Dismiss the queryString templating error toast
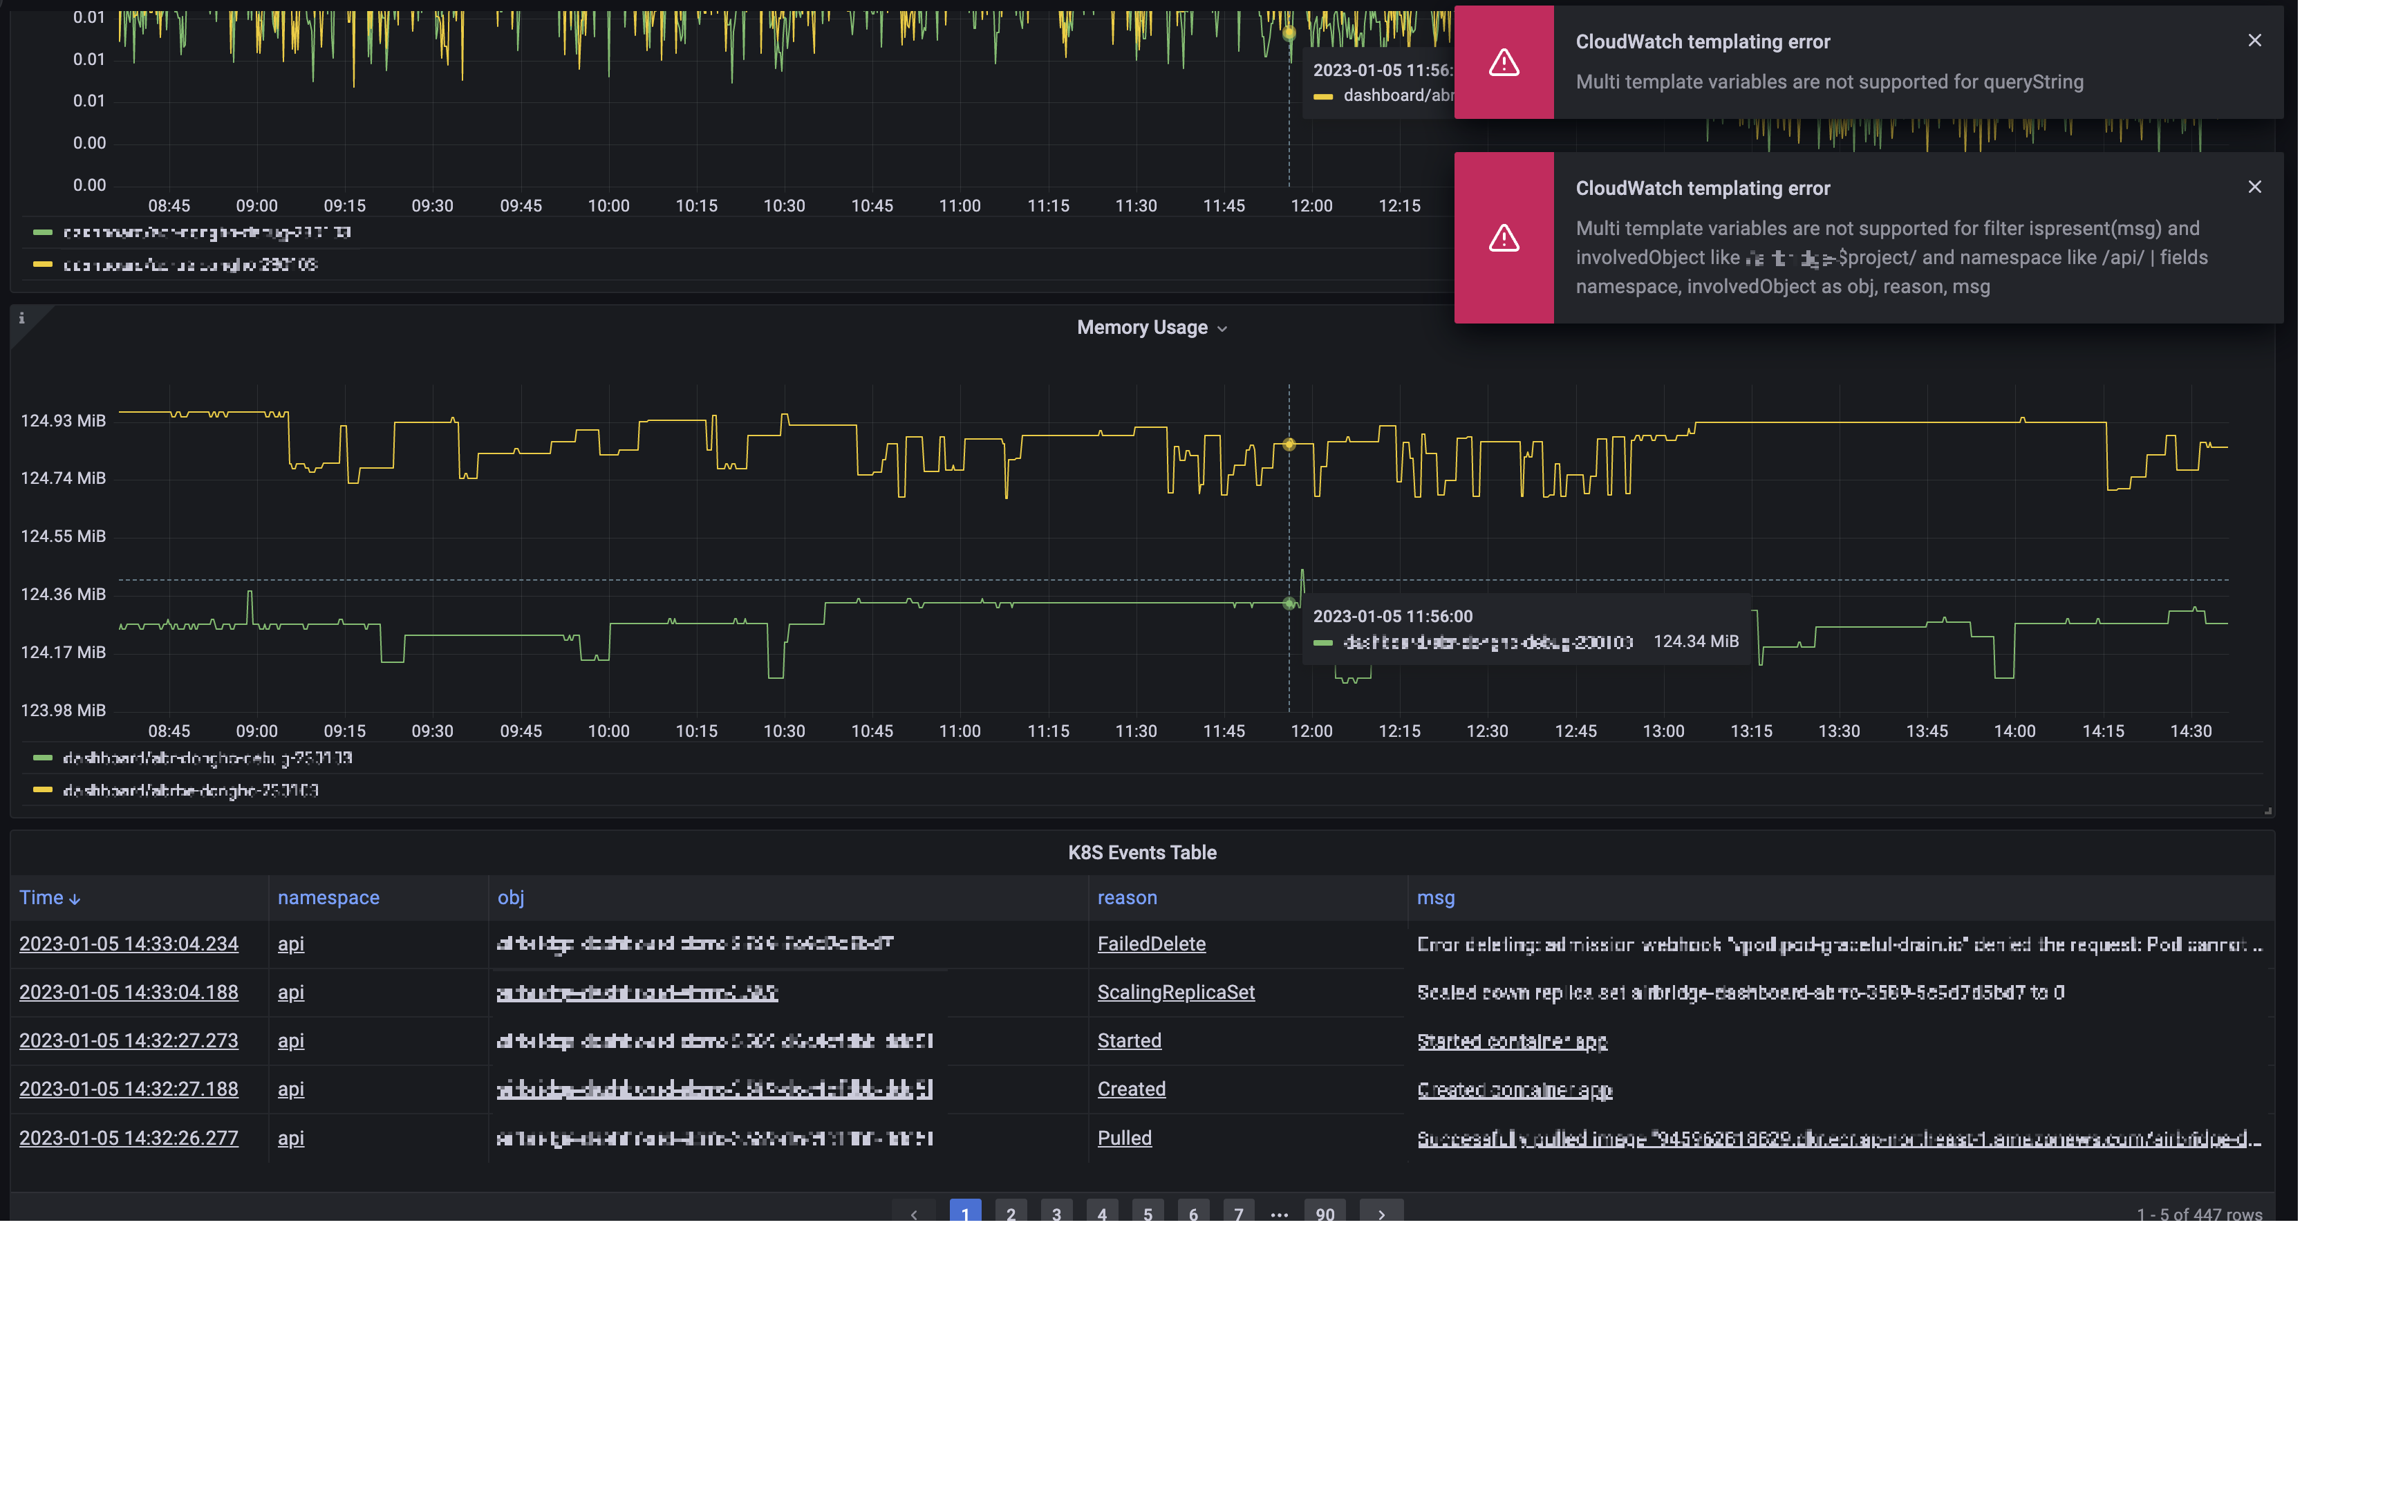Viewport: 2385px width, 1489px height. (2254, 39)
